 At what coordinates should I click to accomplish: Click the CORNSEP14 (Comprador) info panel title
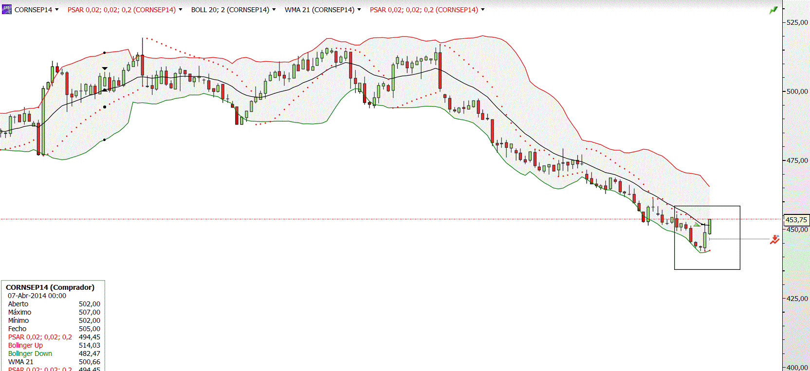tap(50, 287)
